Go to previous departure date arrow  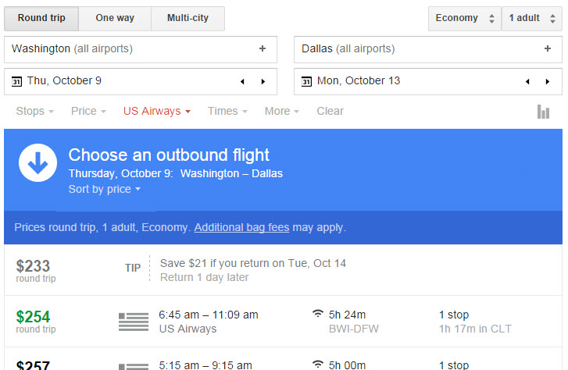pos(242,81)
